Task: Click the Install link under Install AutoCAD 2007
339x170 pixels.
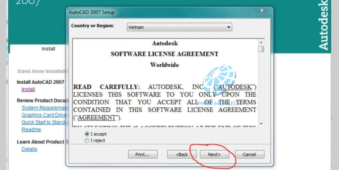Action: click(28, 89)
